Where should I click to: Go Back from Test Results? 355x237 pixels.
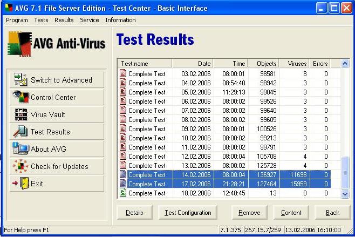pyautogui.click(x=332, y=213)
